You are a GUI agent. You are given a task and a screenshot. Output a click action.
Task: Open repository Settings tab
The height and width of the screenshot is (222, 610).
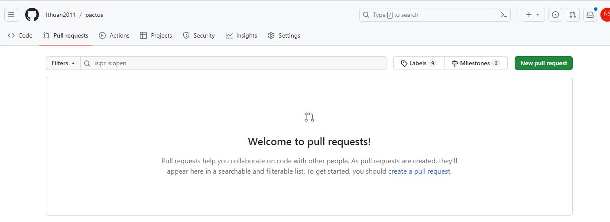pyautogui.click(x=284, y=35)
